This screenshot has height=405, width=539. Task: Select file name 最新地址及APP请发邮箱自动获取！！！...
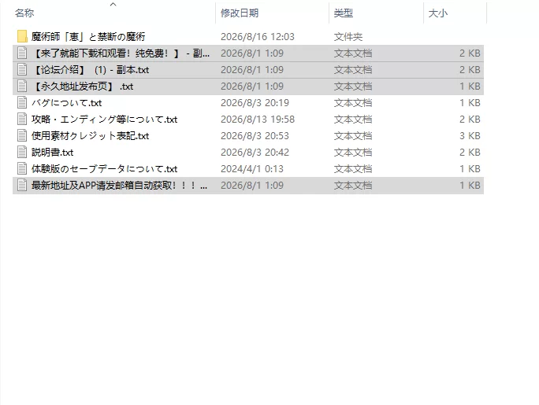119,185
